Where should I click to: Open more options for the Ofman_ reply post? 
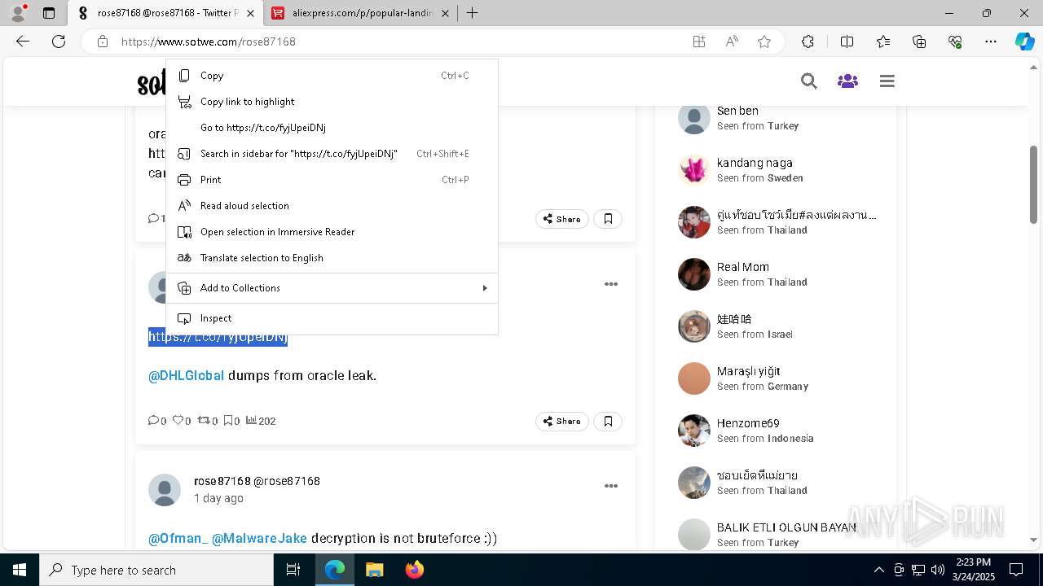611,486
